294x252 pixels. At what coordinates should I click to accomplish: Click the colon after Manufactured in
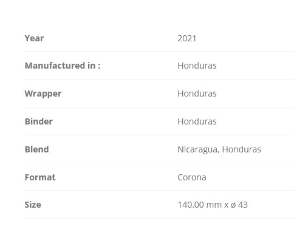coord(99,66)
